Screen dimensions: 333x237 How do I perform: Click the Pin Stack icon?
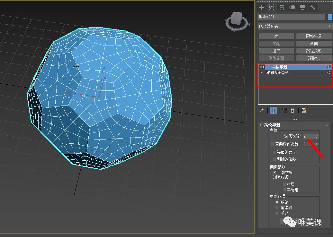(262, 110)
